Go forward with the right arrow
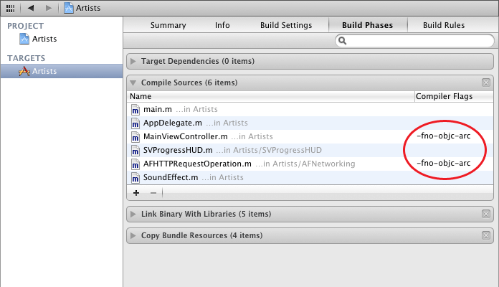This screenshot has width=499, height=287. 48,8
